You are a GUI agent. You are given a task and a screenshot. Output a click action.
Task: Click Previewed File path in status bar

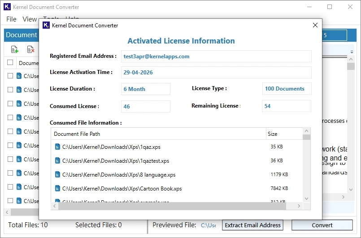209,225
